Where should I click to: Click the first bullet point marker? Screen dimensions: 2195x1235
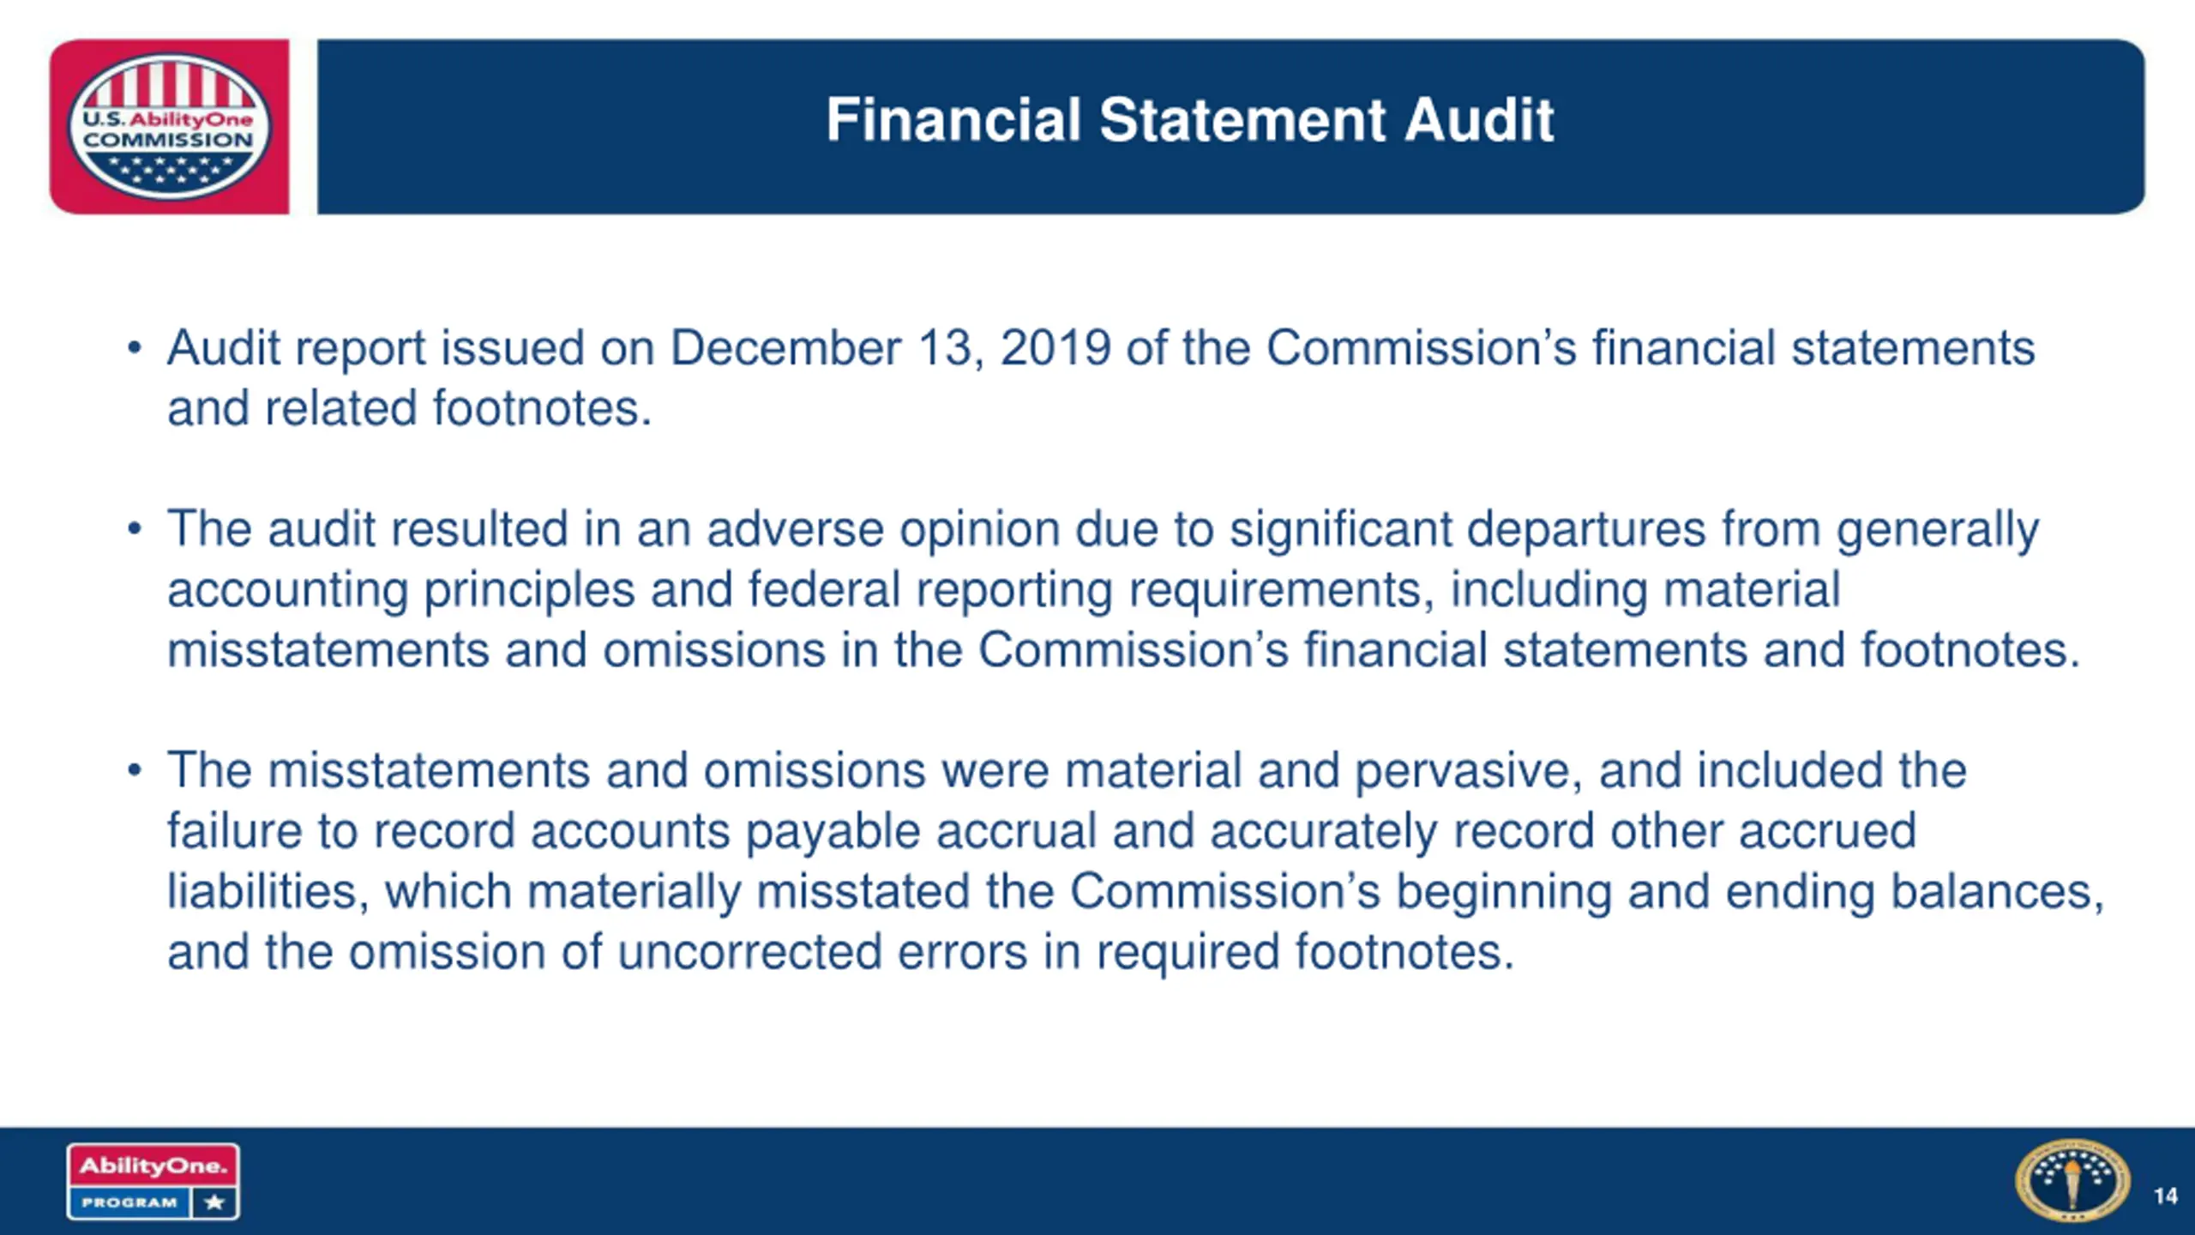(x=134, y=349)
